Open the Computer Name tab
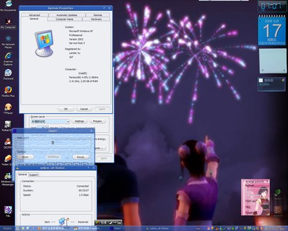Viewport: 288px width, 231px height. 65,19
